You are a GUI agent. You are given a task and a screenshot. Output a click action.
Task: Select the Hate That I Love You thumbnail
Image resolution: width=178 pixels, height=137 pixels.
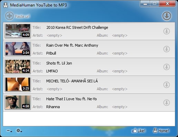(18, 102)
